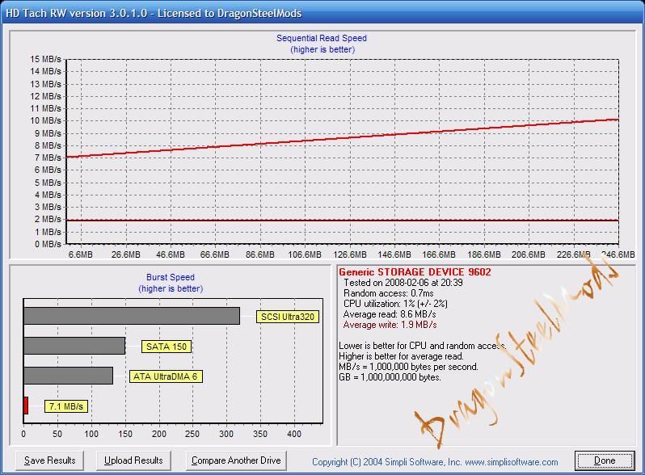This screenshot has height=475, width=645.
Task: Click the 7.1 MB/s burst speed label
Action: (65, 406)
